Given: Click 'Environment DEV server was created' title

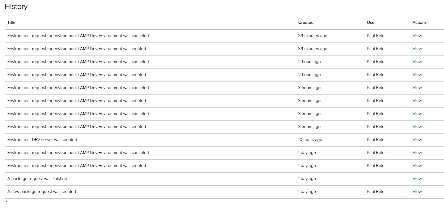Looking at the screenshot, I should (x=42, y=140).
